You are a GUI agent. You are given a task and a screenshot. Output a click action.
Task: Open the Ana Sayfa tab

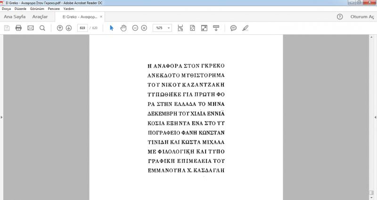[15, 17]
